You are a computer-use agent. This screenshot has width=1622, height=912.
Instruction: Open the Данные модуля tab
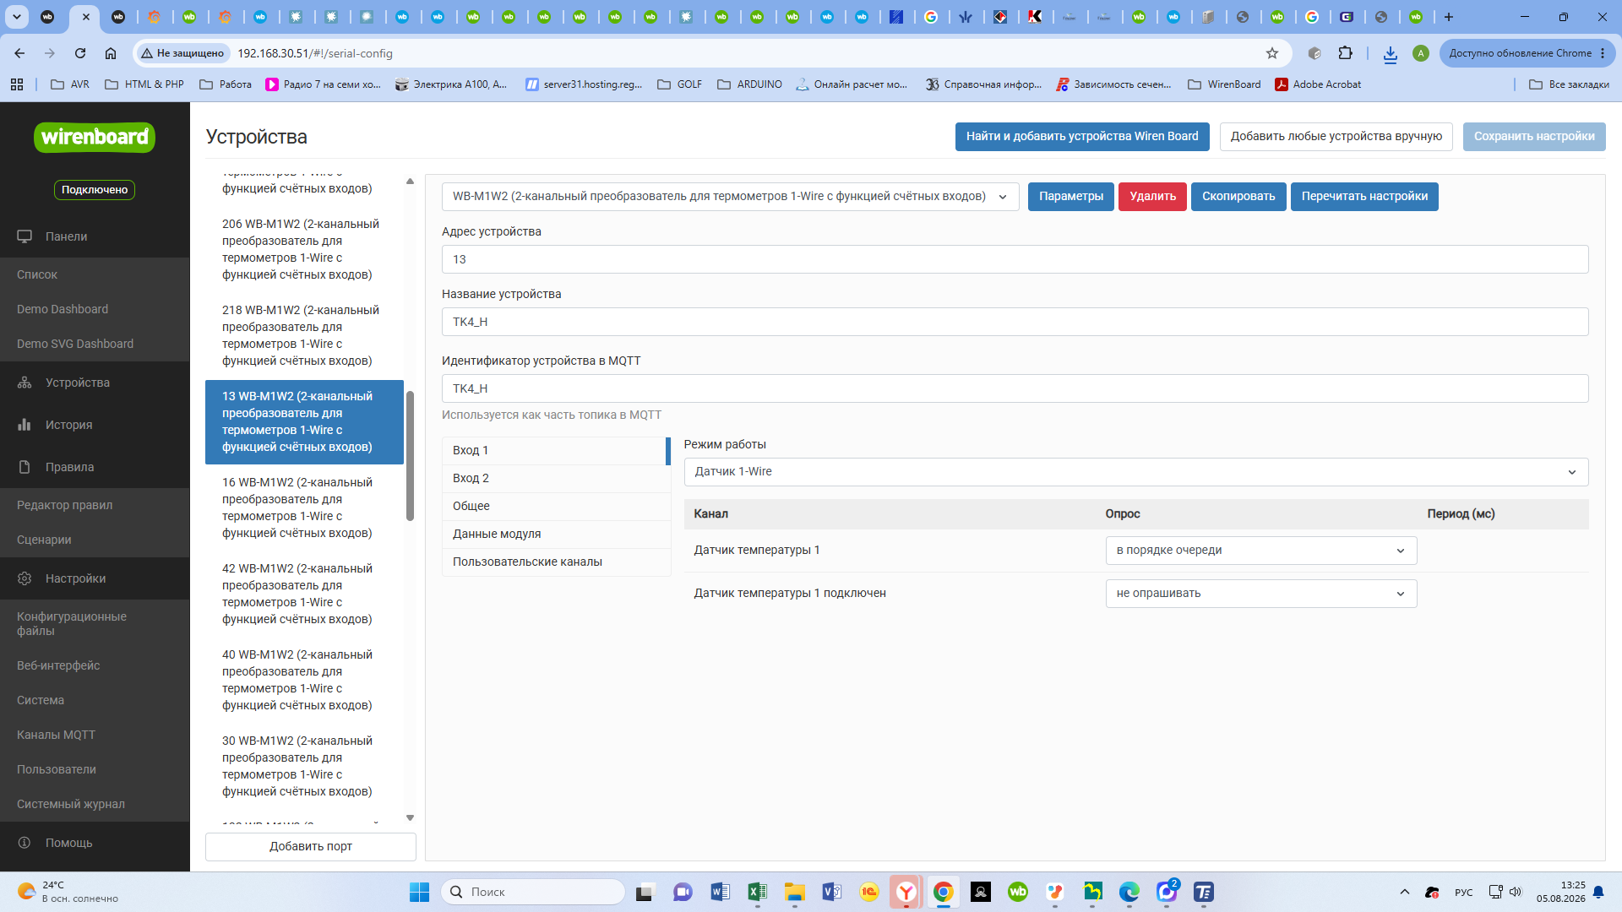pyautogui.click(x=556, y=535)
